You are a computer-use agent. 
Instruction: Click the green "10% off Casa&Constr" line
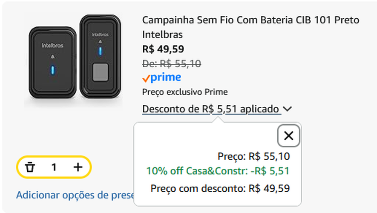tap(218, 171)
